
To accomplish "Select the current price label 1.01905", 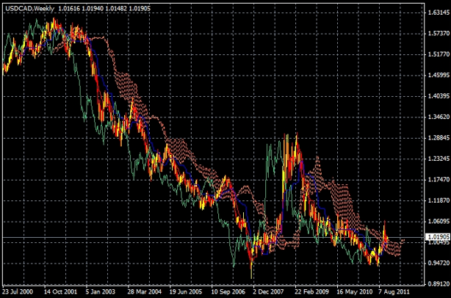I will 437,237.
